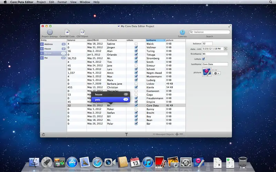Click the fullscreen arrows in window corner
This screenshot has width=276, height=172.
tap(229, 26)
